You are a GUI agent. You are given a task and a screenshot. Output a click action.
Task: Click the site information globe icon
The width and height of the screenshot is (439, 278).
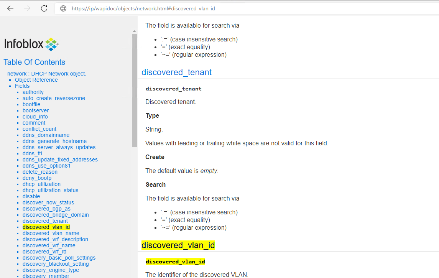click(62, 8)
